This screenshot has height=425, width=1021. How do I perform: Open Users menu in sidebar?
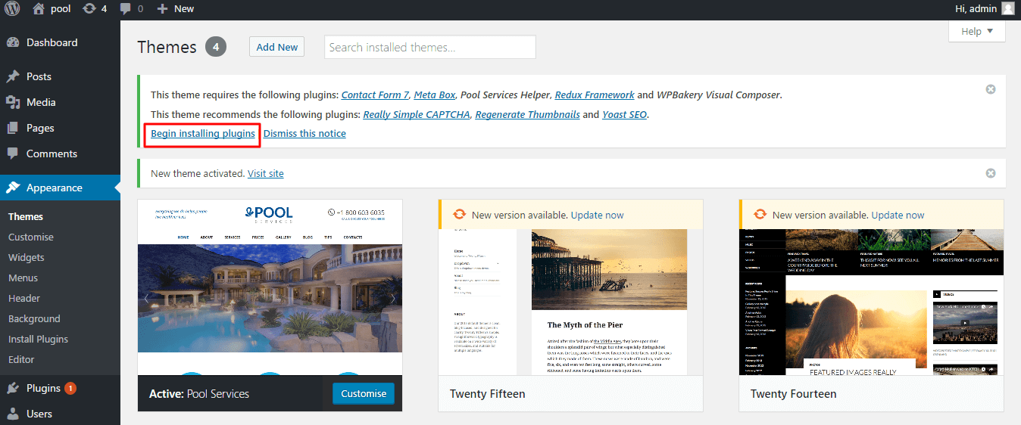click(60, 414)
